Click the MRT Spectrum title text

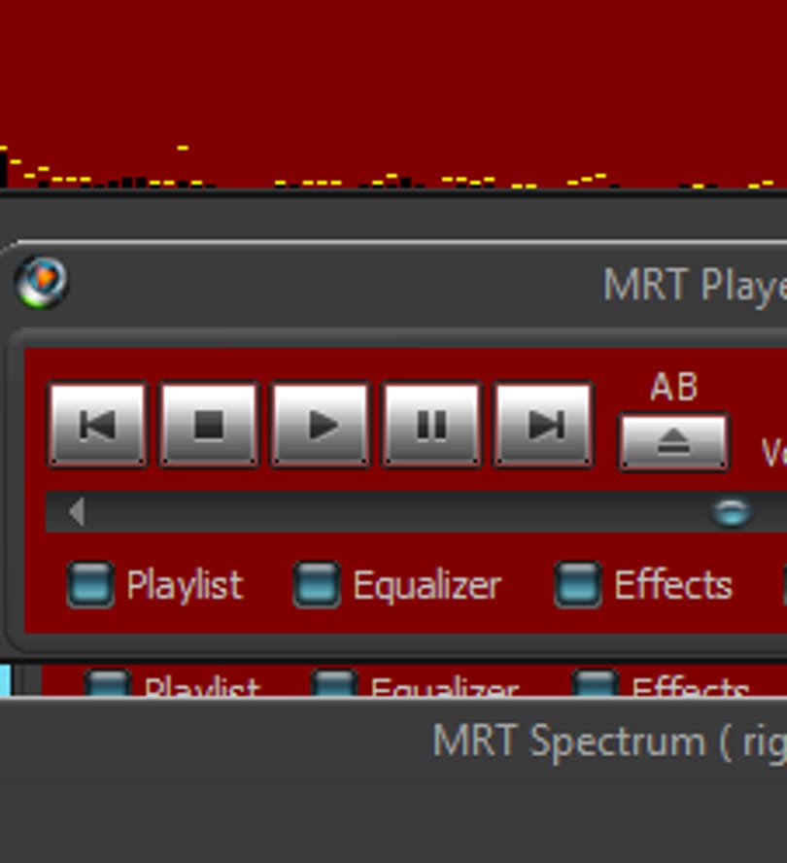(x=610, y=742)
